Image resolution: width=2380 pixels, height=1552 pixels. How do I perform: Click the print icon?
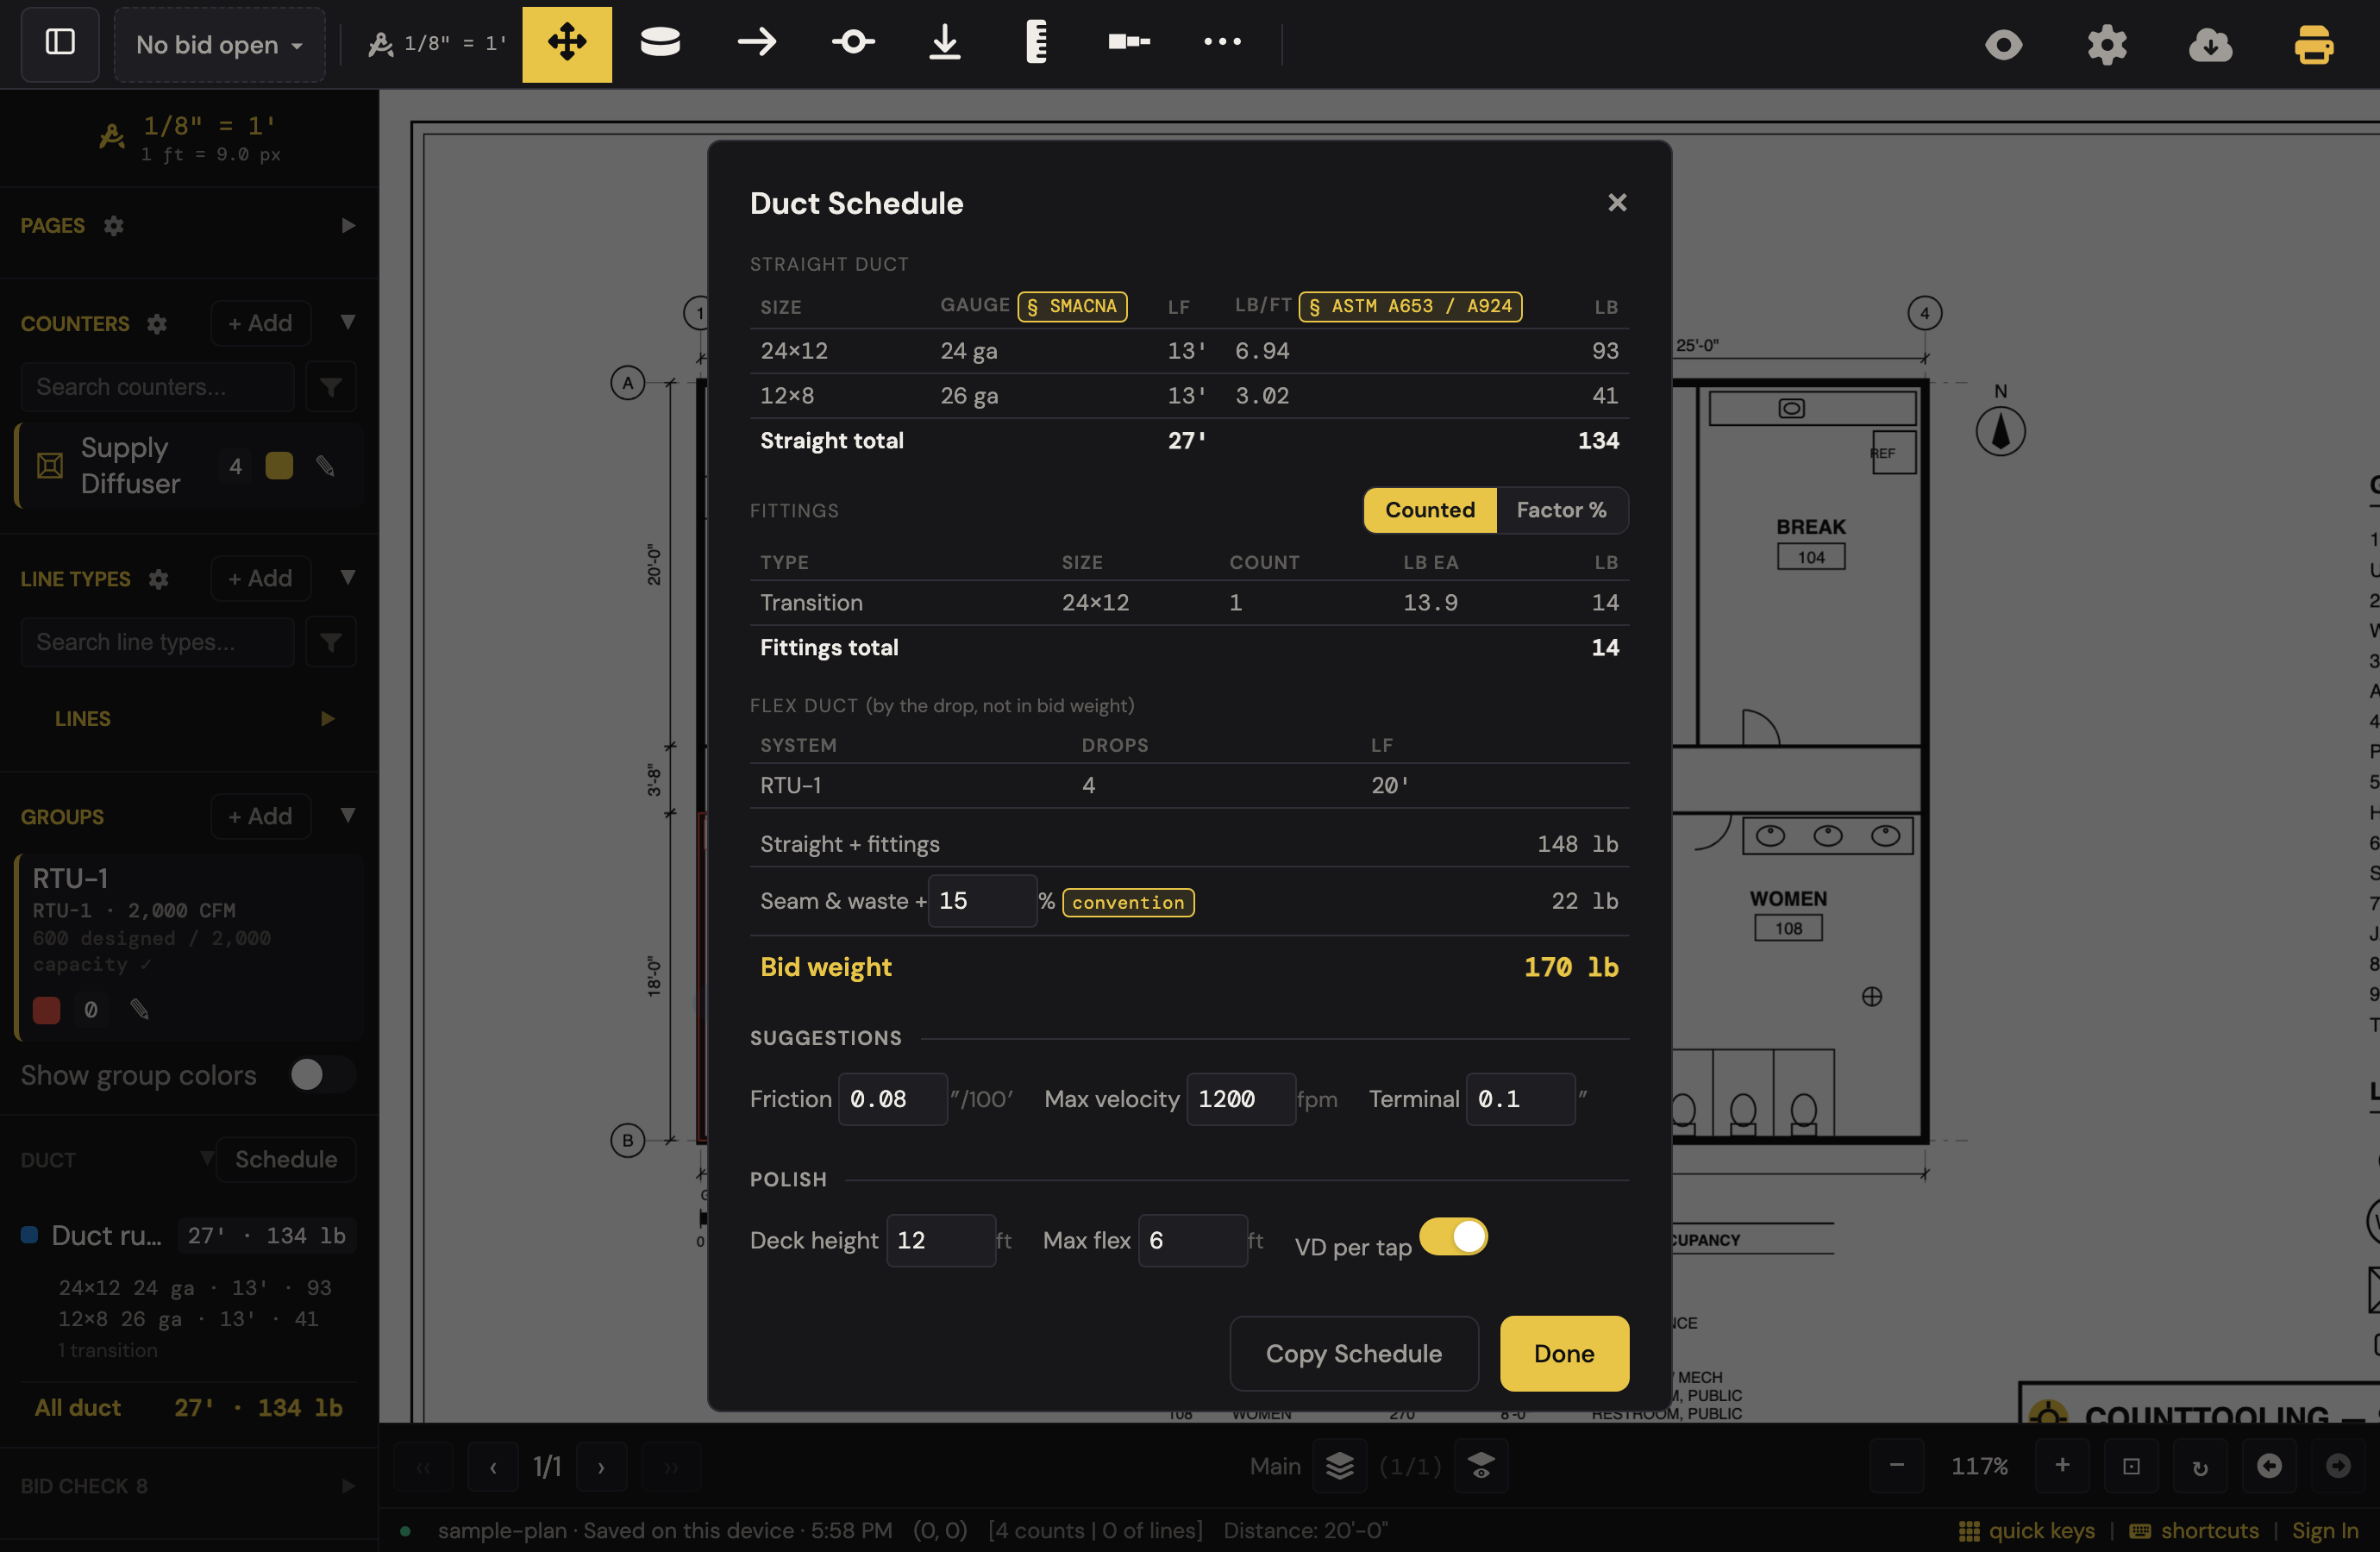pos(2313,45)
